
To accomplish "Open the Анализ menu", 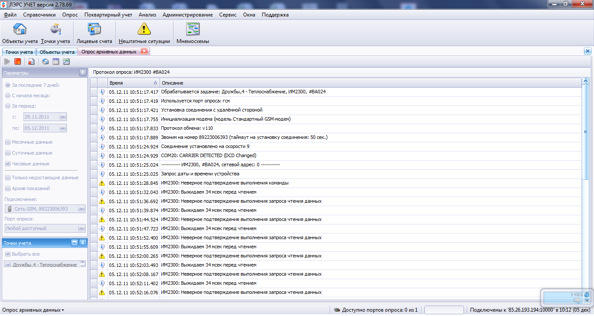I will tap(147, 15).
